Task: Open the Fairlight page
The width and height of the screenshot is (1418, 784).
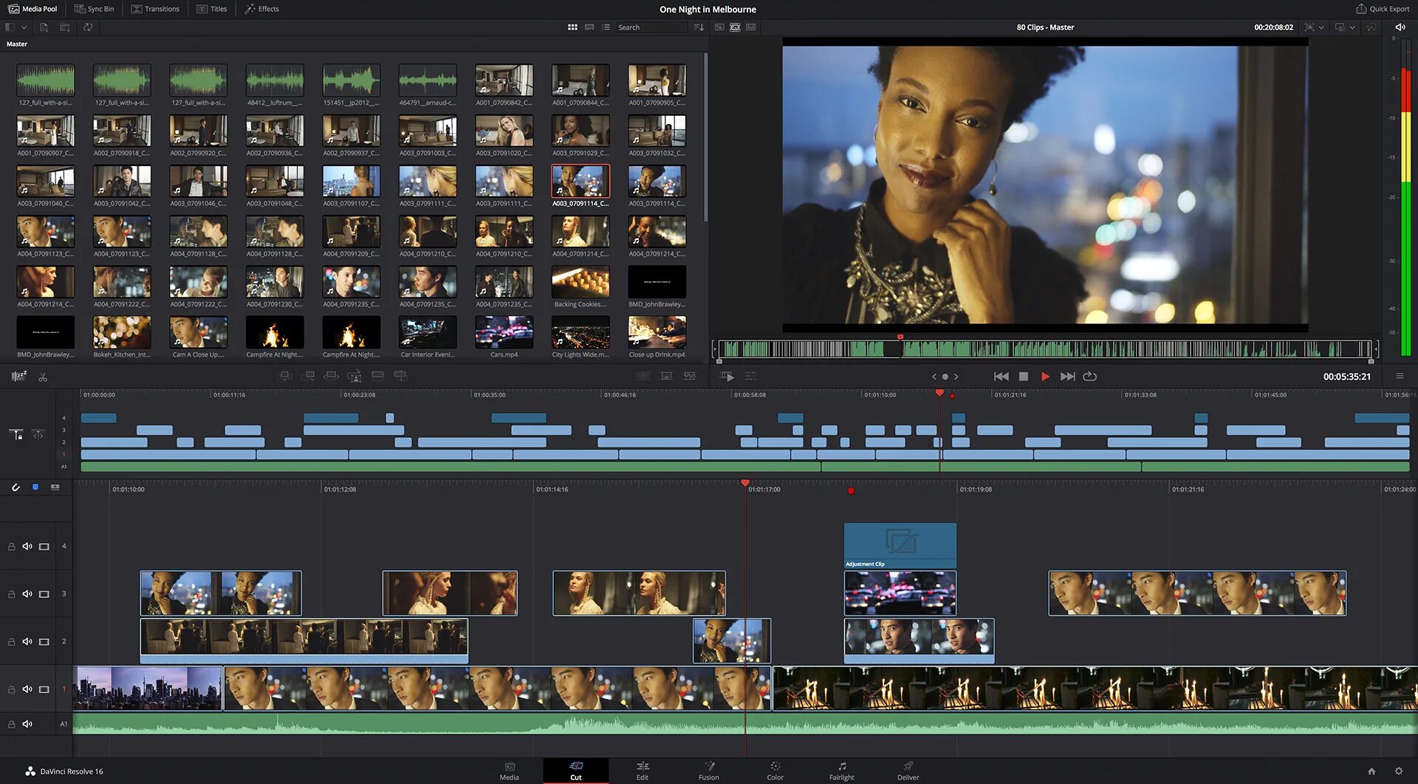Action: [x=842, y=771]
